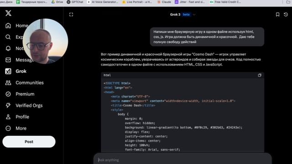Viewport: 292px width, 164px height.
Task: Open Notifications bell icon
Action: pos(8,48)
